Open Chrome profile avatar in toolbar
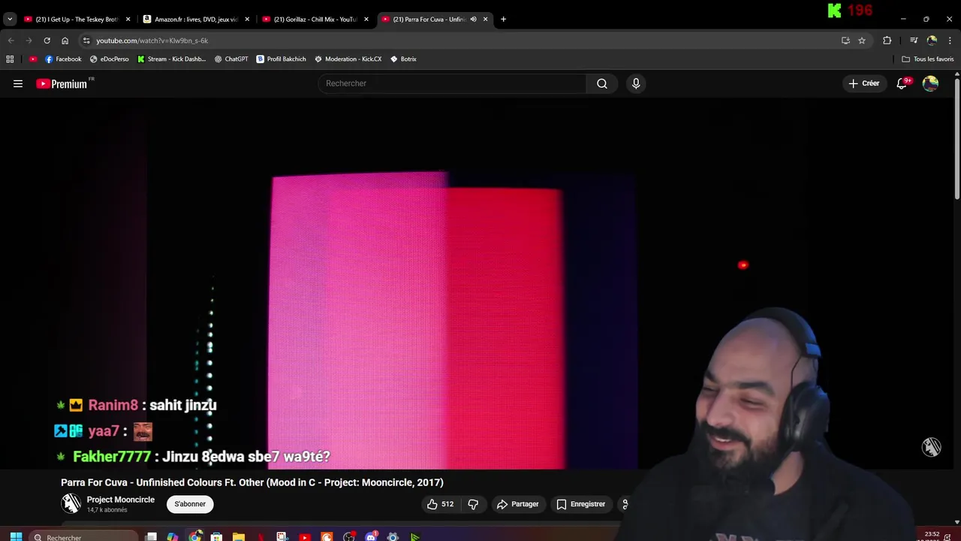This screenshot has height=541, width=961. coord(932,41)
